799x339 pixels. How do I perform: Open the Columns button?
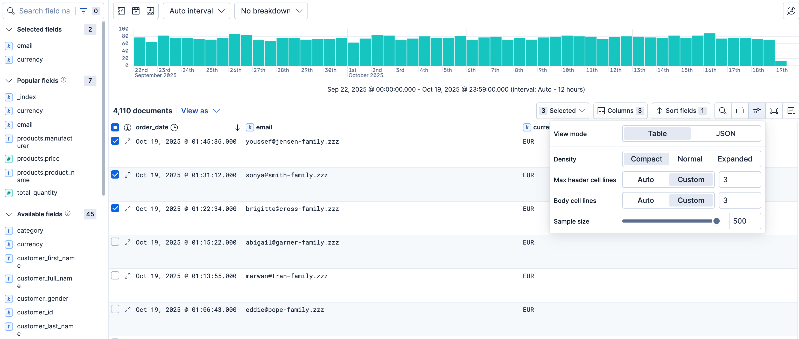[620, 111]
